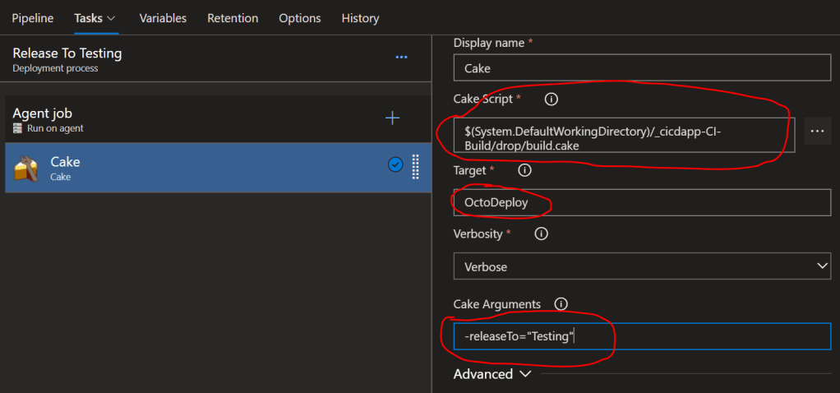Browse for Cake Script with ellipsis button
This screenshot has width=840, height=393.
(x=816, y=132)
